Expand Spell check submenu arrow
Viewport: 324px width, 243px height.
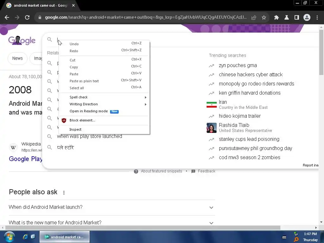(x=146, y=97)
